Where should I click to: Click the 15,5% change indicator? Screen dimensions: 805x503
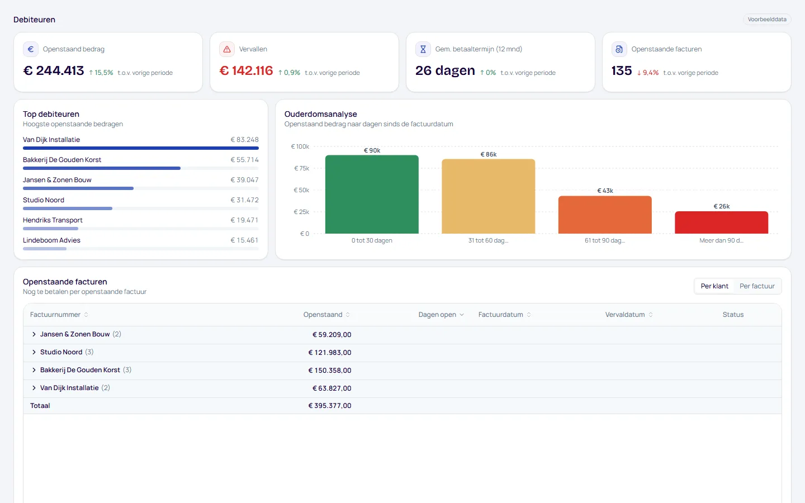pyautogui.click(x=101, y=73)
